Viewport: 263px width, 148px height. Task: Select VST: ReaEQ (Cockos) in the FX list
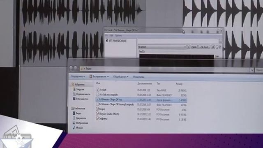118,41
